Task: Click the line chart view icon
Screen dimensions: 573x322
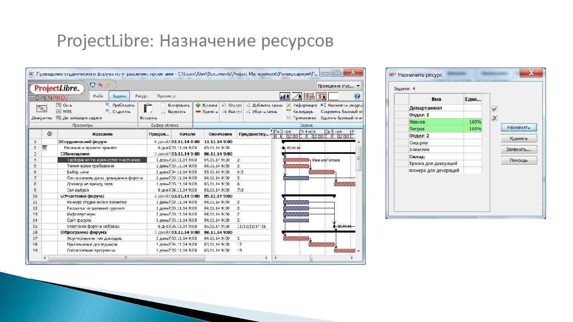Action: coord(297,96)
